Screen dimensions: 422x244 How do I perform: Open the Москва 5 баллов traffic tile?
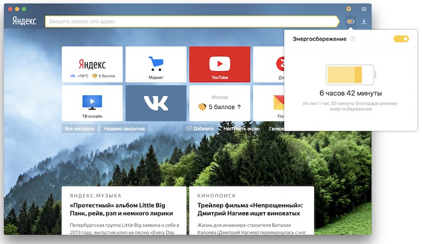[219, 103]
